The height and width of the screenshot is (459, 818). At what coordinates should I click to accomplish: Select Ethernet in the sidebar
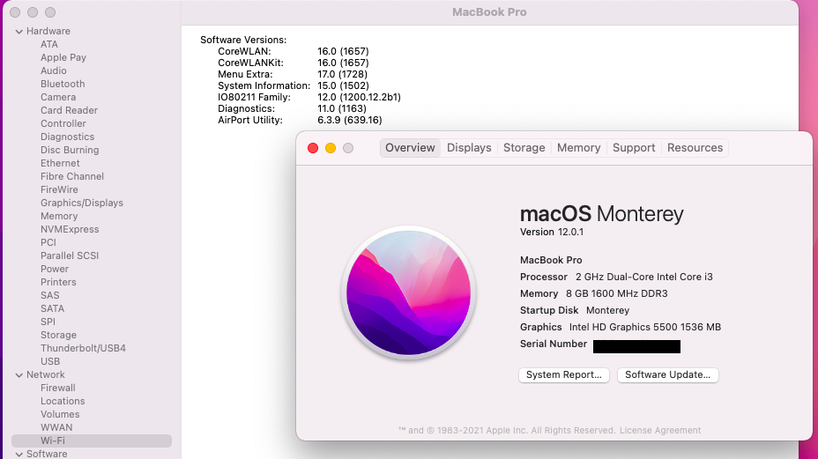pyautogui.click(x=60, y=163)
